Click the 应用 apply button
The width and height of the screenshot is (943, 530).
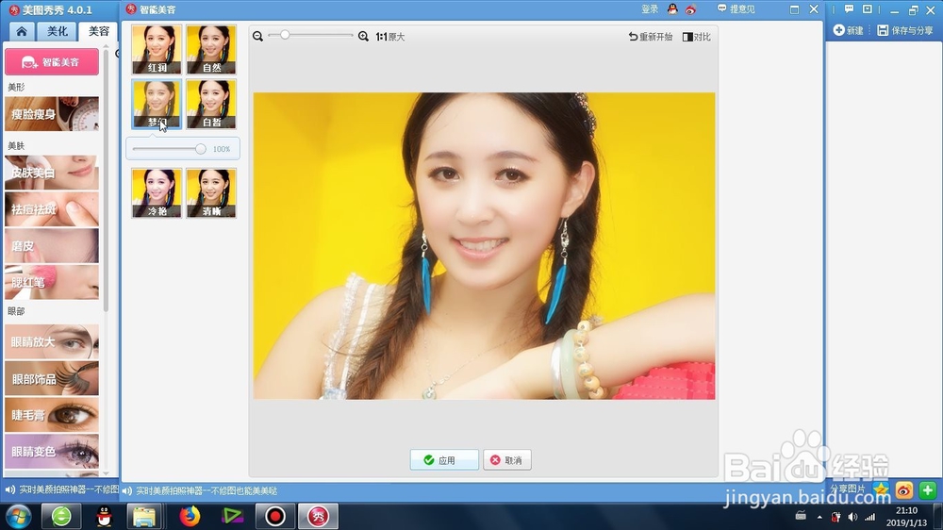(x=444, y=459)
